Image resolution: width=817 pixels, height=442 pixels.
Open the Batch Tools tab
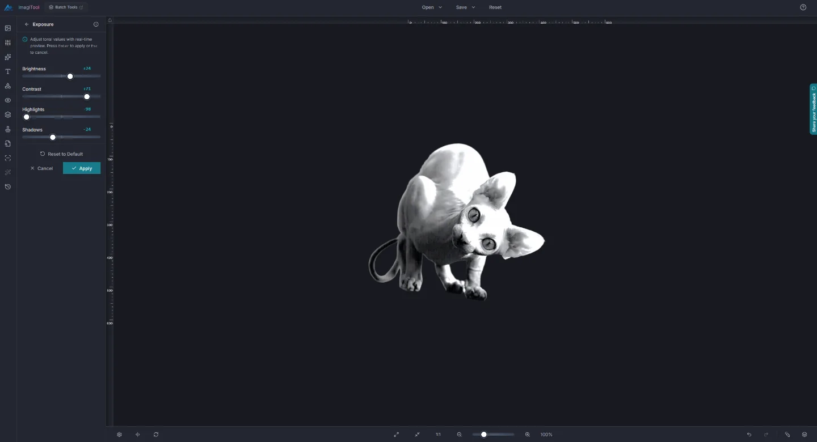(x=66, y=7)
